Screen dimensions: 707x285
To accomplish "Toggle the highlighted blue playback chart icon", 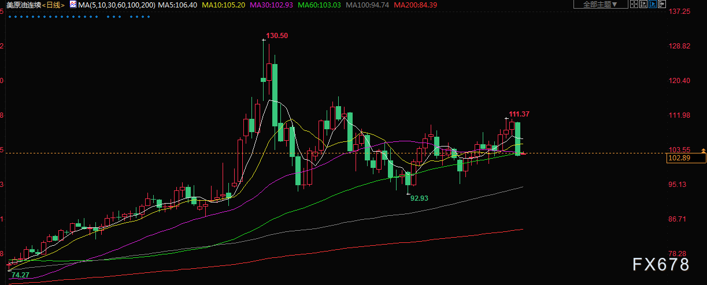I will [x=653, y=4].
